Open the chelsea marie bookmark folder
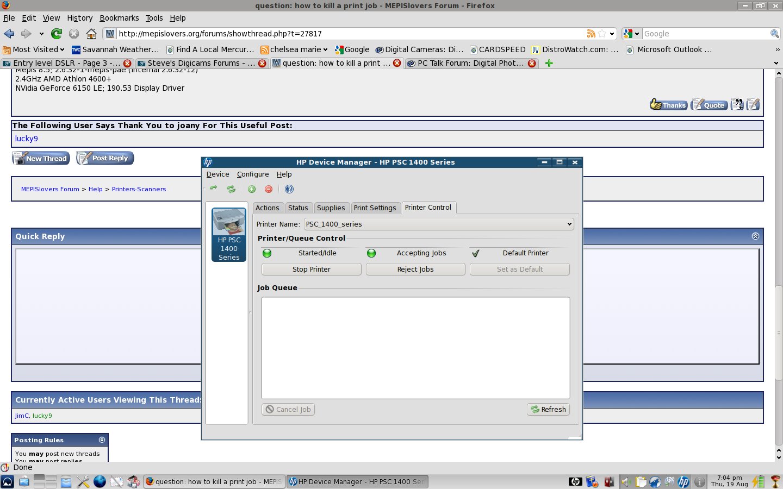Viewport: 783px width, 489px height. coord(294,49)
